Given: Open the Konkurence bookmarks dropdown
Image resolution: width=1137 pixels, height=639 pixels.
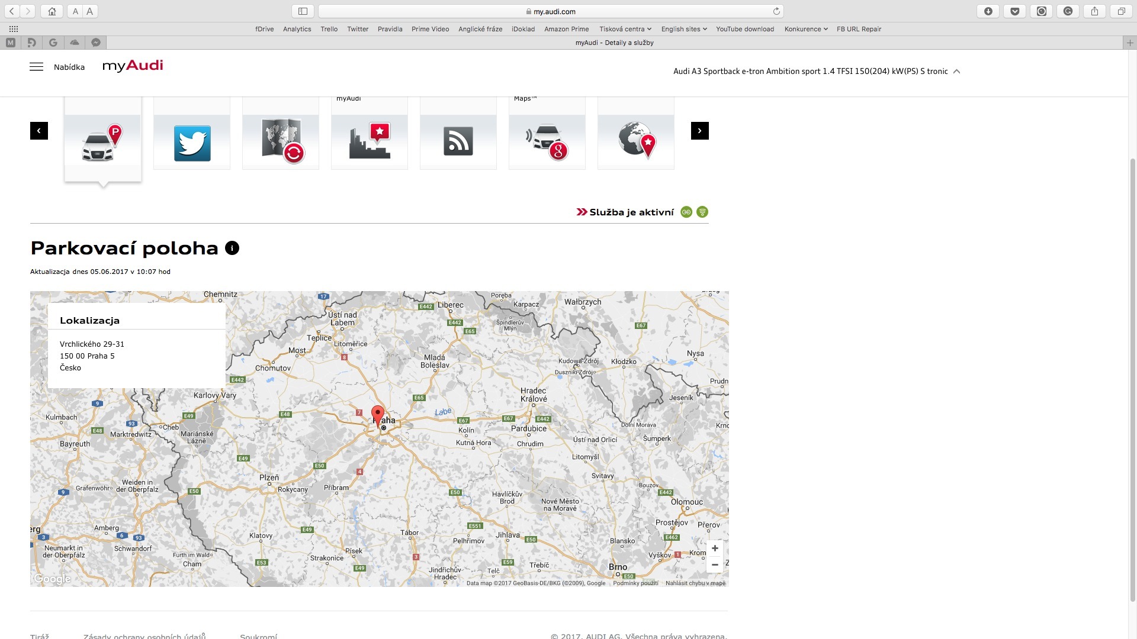Looking at the screenshot, I should [805, 29].
